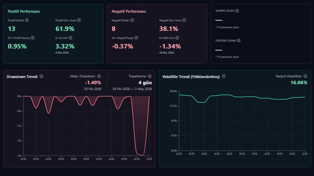314x176 pixels.
Task: Click the -1.34% worst day value
Action: [170, 46]
